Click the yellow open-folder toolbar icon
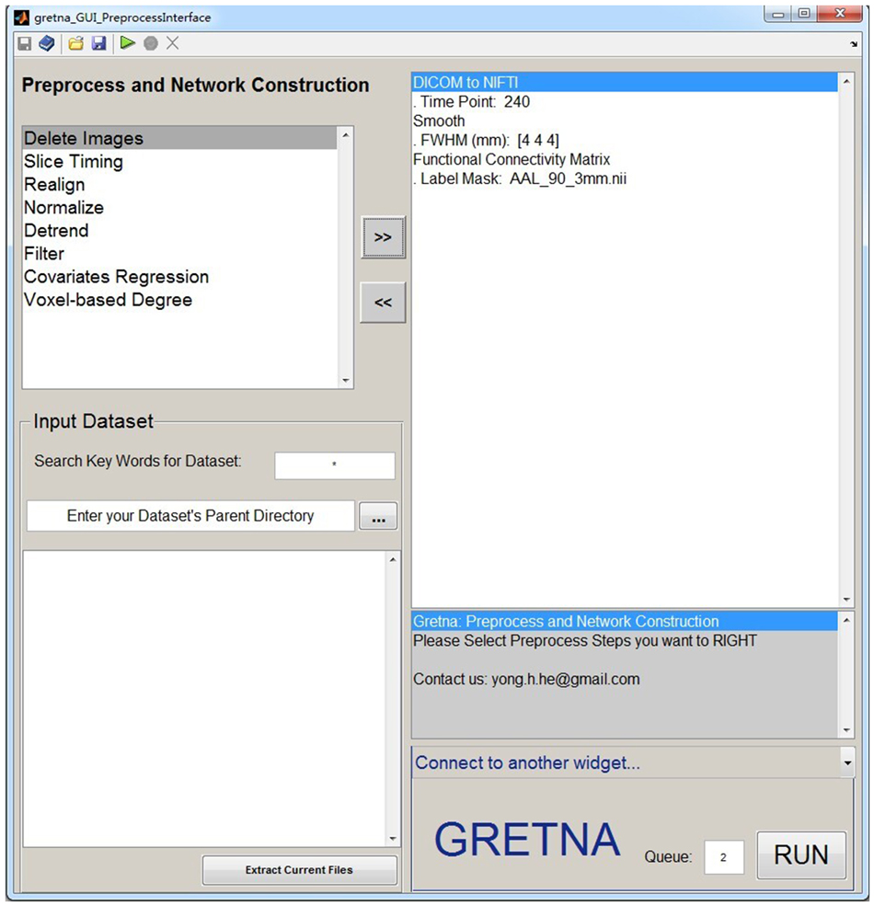The width and height of the screenshot is (874, 906). point(75,43)
